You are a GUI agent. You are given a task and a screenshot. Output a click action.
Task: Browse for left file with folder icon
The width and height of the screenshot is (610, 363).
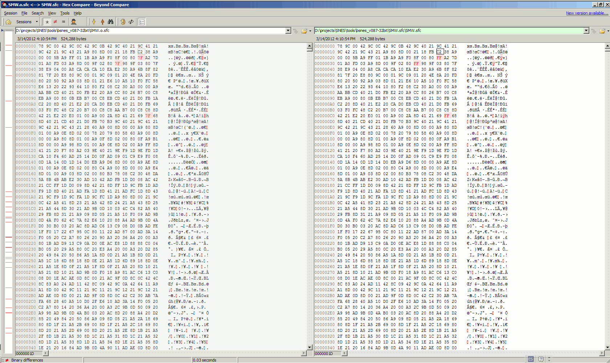[x=304, y=31]
